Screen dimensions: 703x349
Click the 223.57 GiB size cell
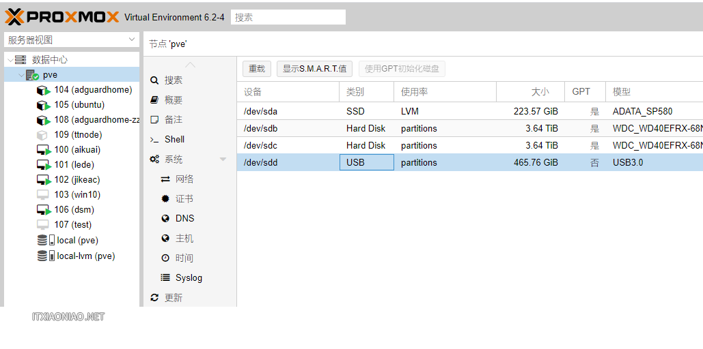530,111
